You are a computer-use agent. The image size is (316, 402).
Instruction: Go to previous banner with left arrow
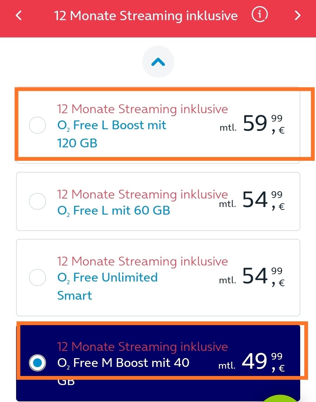tap(19, 15)
